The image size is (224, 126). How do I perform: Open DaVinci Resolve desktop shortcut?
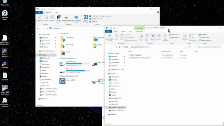tap(5, 52)
